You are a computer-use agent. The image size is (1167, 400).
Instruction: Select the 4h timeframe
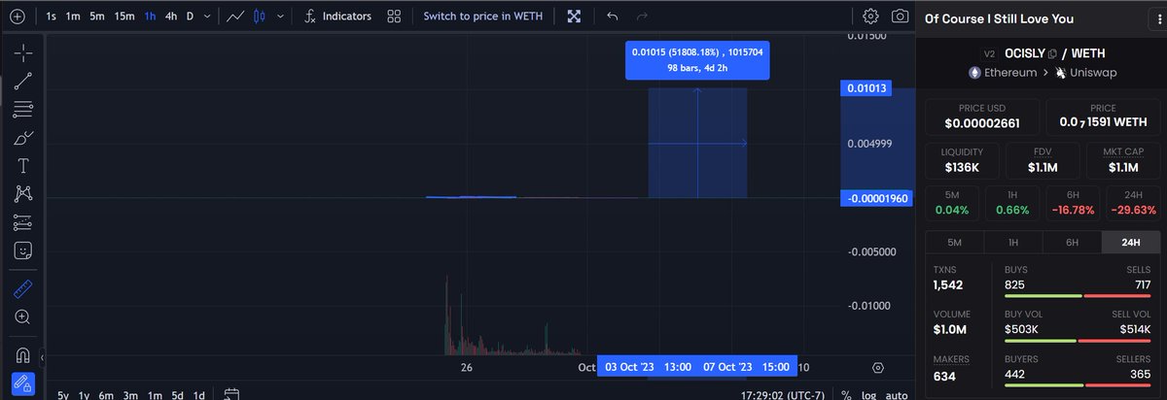click(x=171, y=17)
